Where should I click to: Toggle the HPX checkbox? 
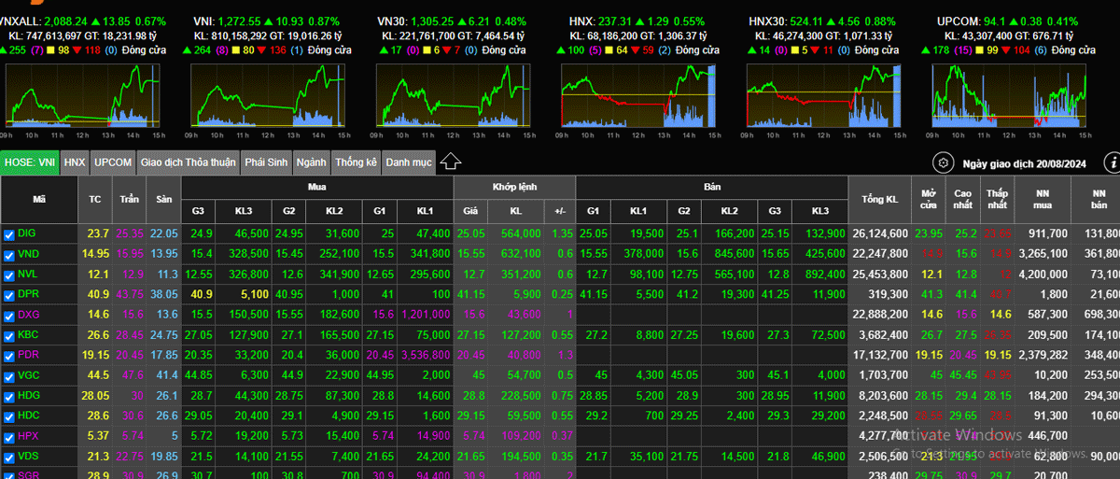8,437
